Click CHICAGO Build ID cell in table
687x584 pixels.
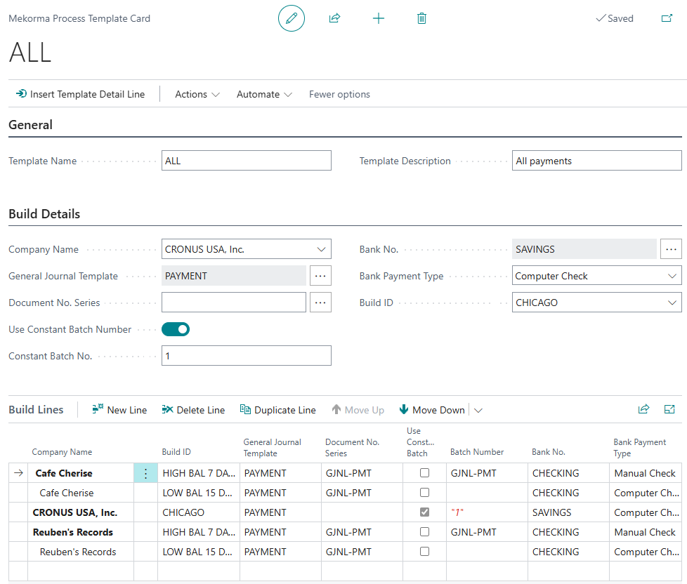[199, 512]
